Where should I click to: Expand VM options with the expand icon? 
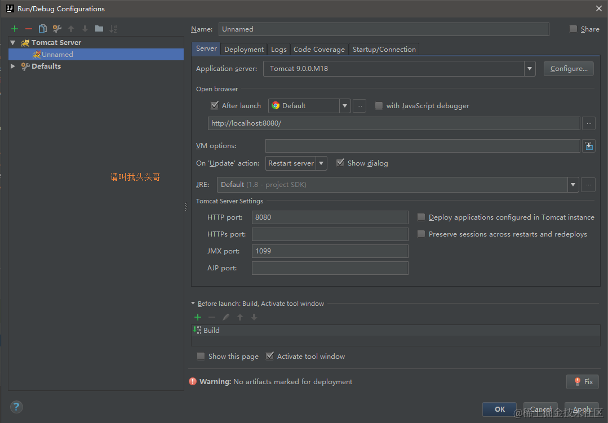coord(588,145)
